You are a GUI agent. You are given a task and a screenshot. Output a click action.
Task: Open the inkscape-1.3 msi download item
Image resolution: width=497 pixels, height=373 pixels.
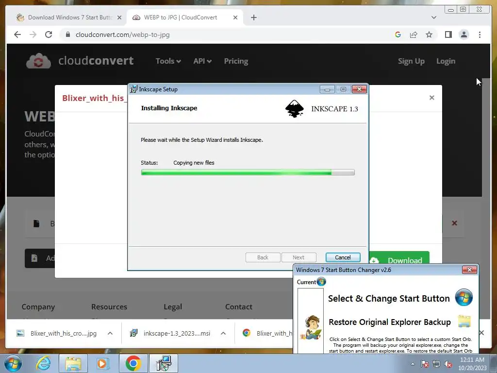(170, 333)
